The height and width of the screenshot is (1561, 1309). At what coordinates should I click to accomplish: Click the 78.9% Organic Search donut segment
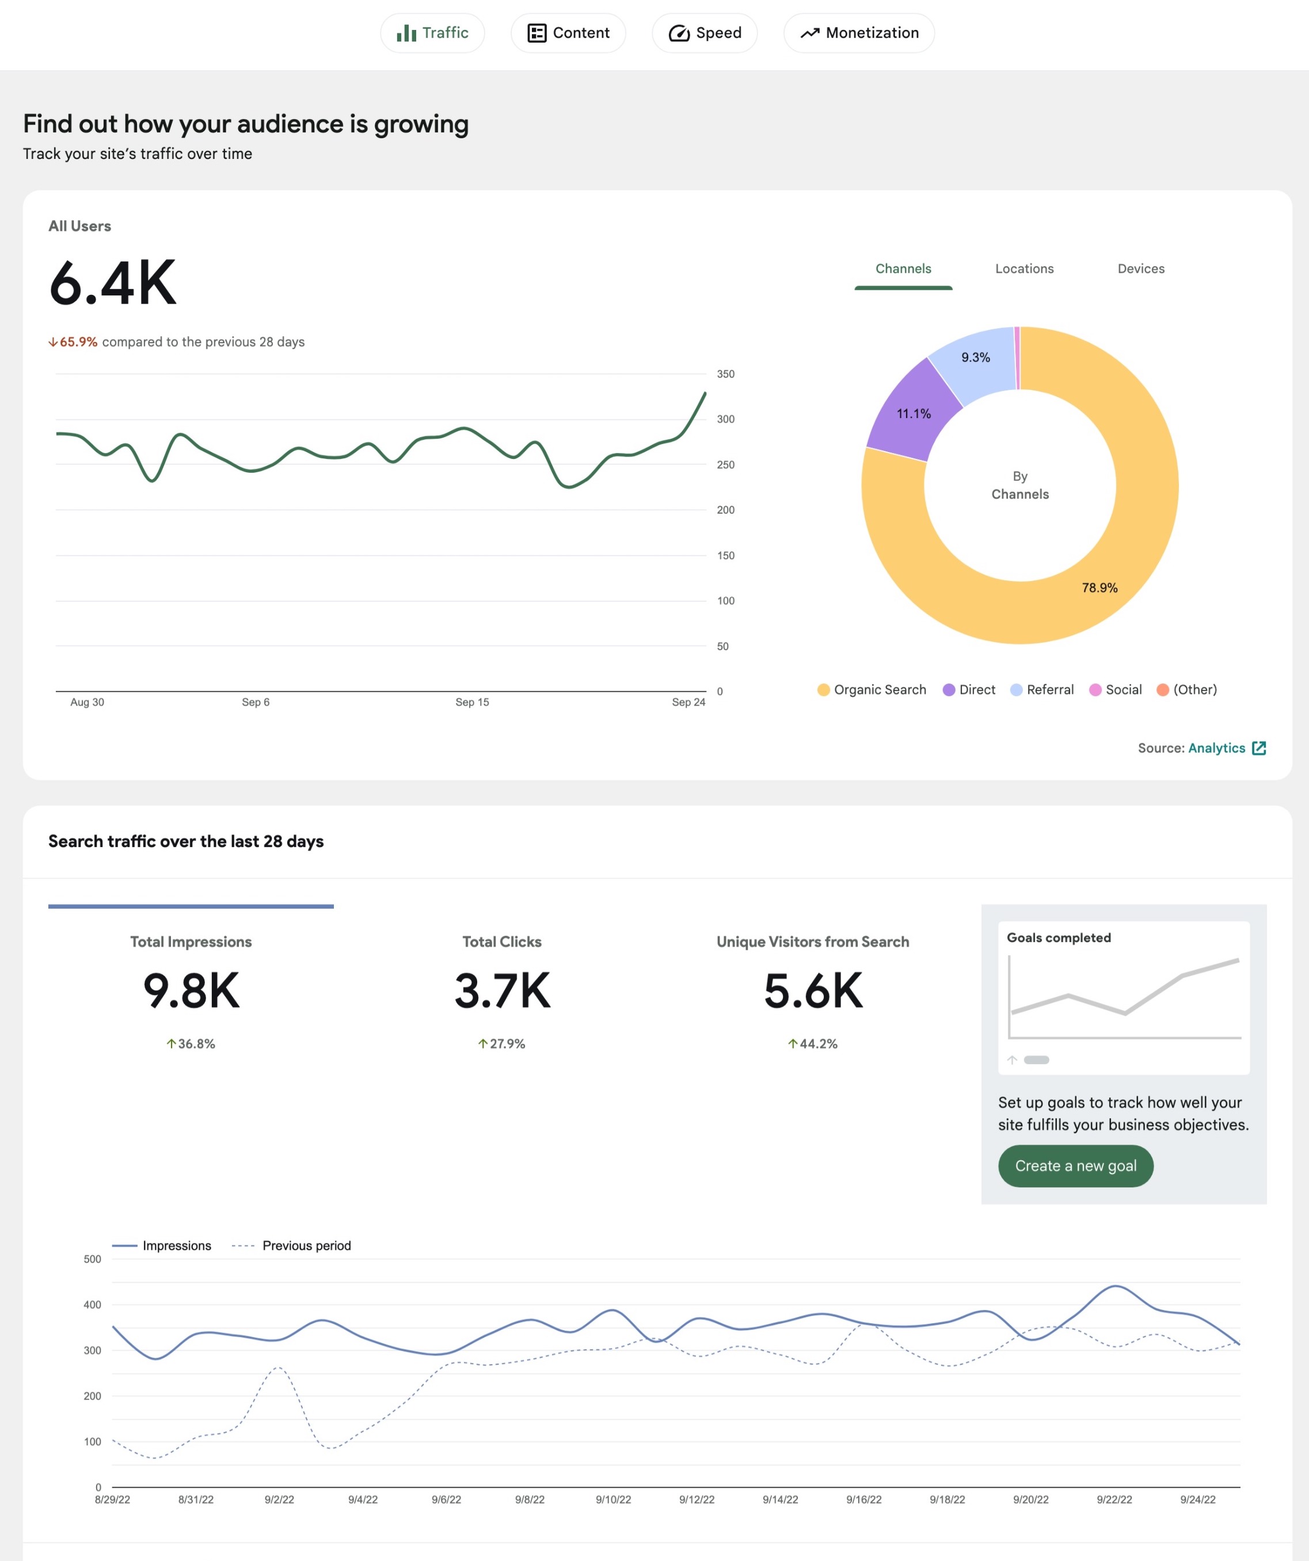click(x=1099, y=587)
